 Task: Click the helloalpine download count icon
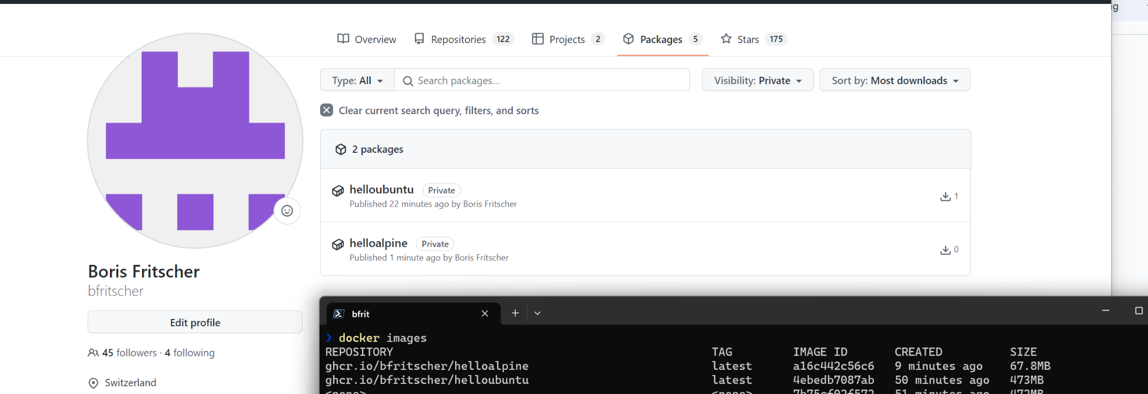point(945,250)
